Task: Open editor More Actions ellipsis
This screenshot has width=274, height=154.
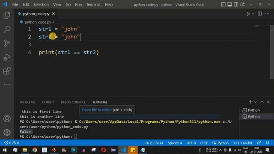Action: [x=267, y=14]
